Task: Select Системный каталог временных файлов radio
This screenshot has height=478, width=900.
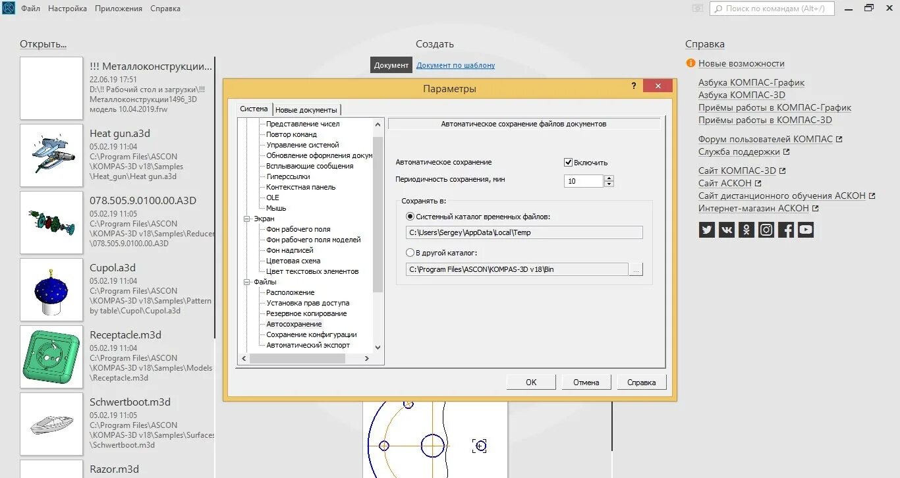Action: tap(410, 216)
